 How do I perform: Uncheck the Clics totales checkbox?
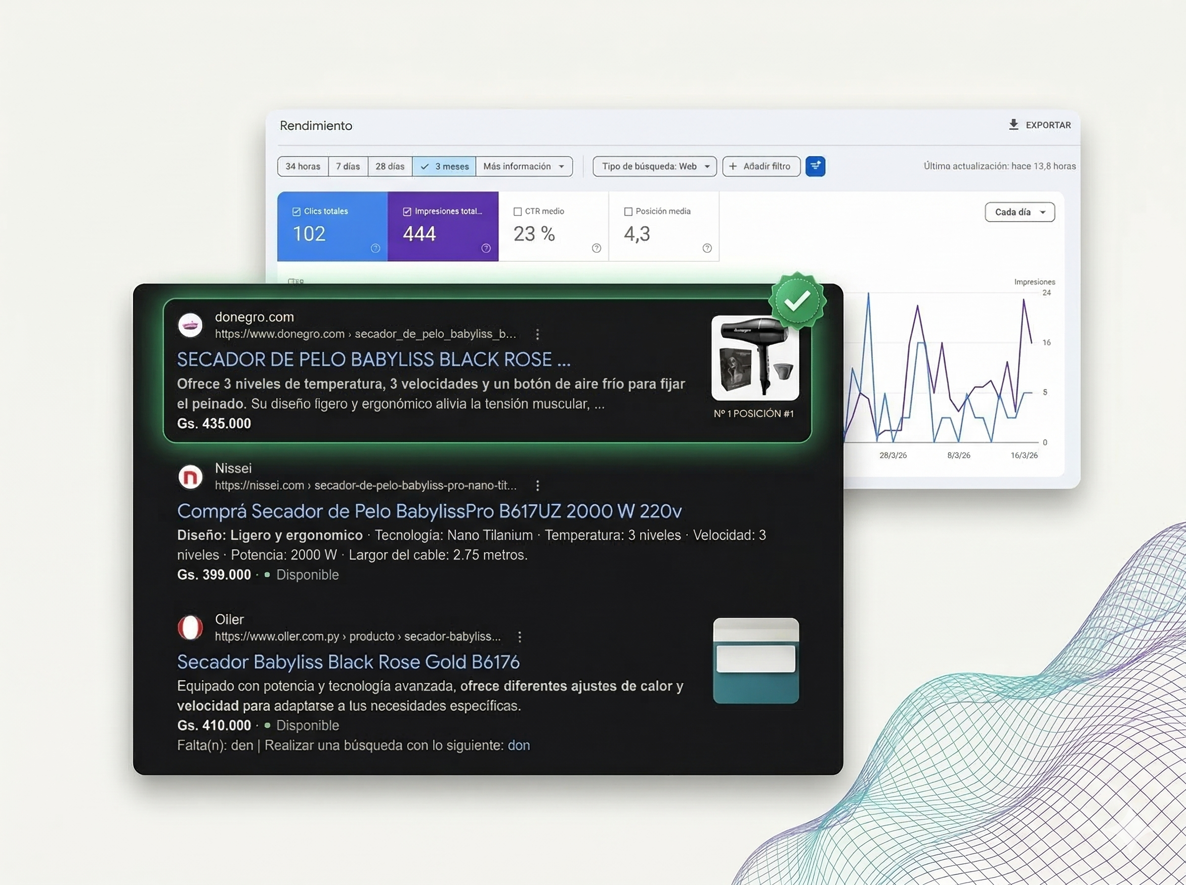click(x=296, y=211)
